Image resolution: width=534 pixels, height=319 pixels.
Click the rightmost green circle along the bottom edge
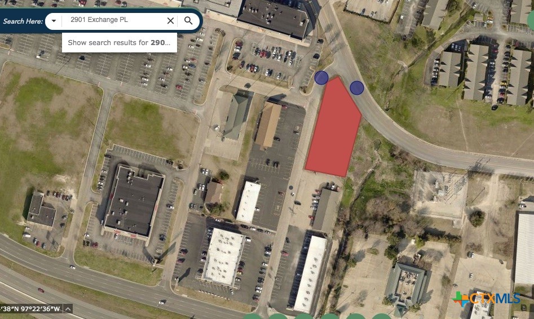[381, 317]
